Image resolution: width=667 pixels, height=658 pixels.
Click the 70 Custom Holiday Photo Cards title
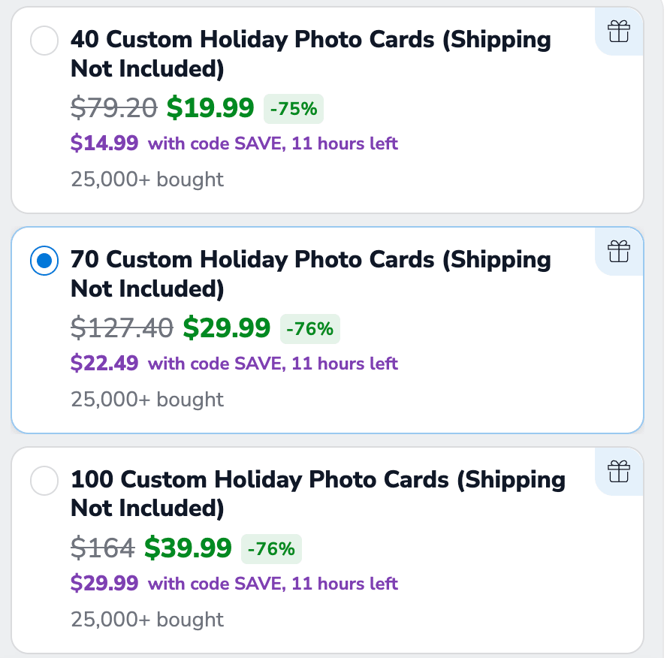click(x=310, y=274)
